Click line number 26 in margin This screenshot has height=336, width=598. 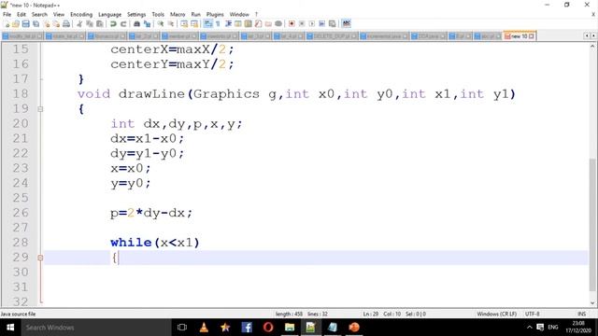click(x=21, y=213)
